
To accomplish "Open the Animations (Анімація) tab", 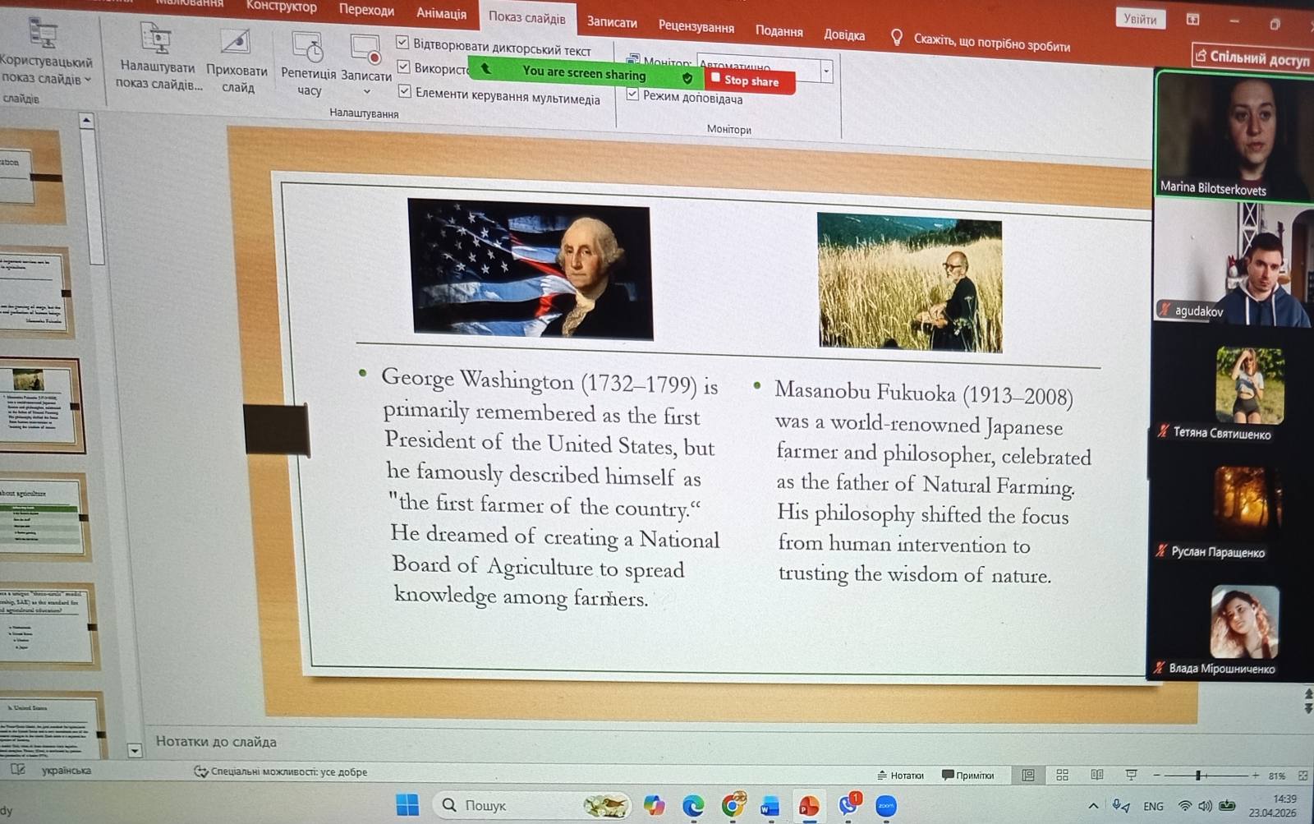I will coord(441,13).
